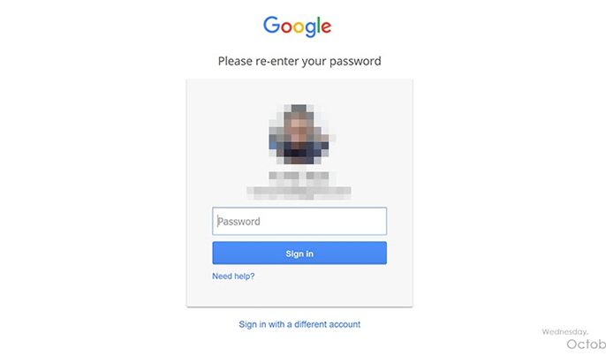Click the blurred email address line
Screen dimensions: 606x356
(299, 192)
